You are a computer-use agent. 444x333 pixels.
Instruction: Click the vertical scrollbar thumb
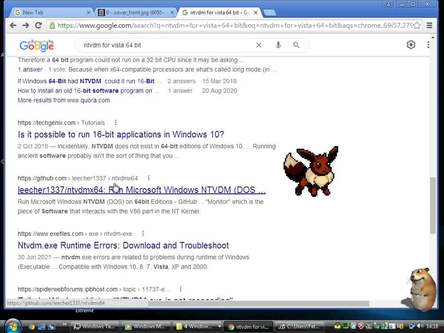pyautogui.click(x=432, y=205)
